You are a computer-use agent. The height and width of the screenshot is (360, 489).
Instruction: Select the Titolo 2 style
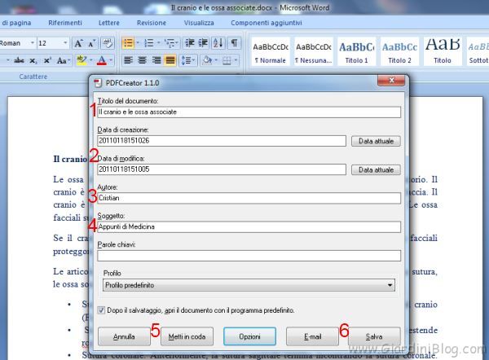click(399, 51)
